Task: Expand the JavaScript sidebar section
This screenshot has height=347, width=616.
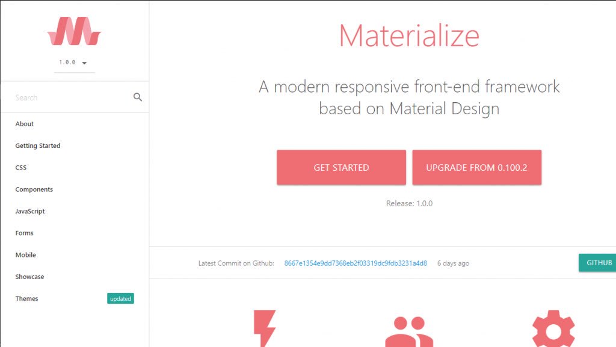Action: (x=30, y=211)
